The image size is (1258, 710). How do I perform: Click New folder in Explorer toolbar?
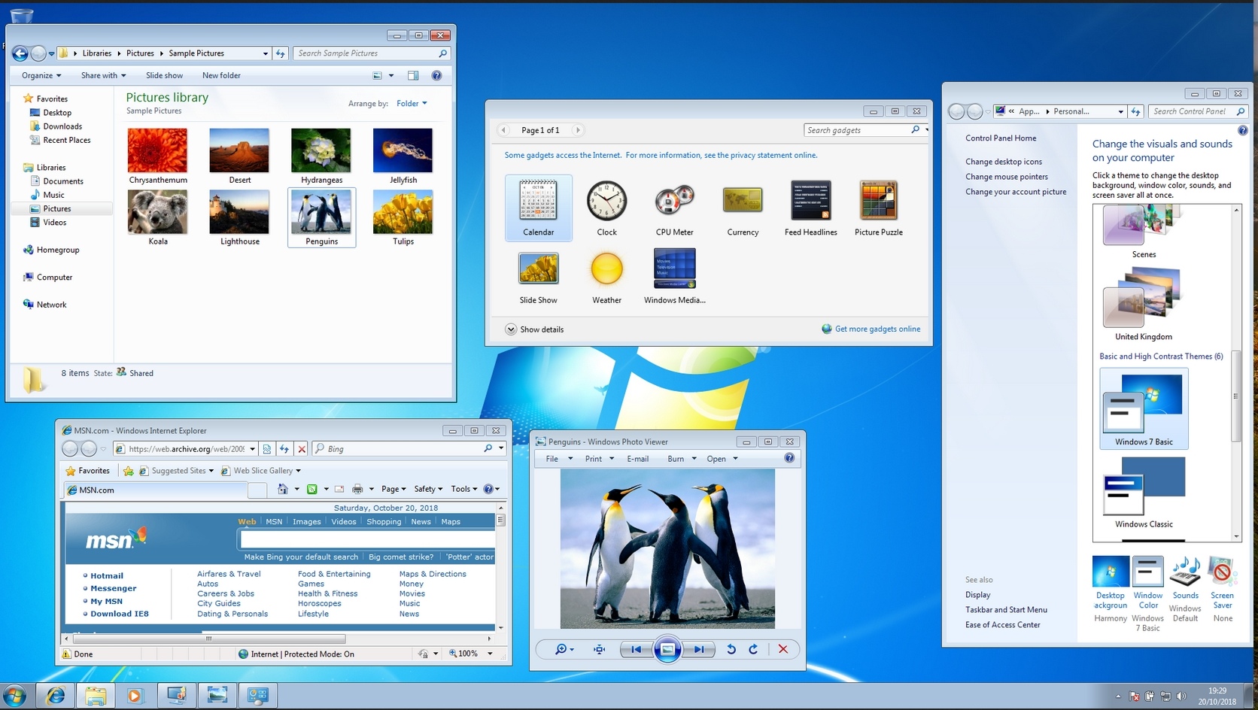(221, 75)
